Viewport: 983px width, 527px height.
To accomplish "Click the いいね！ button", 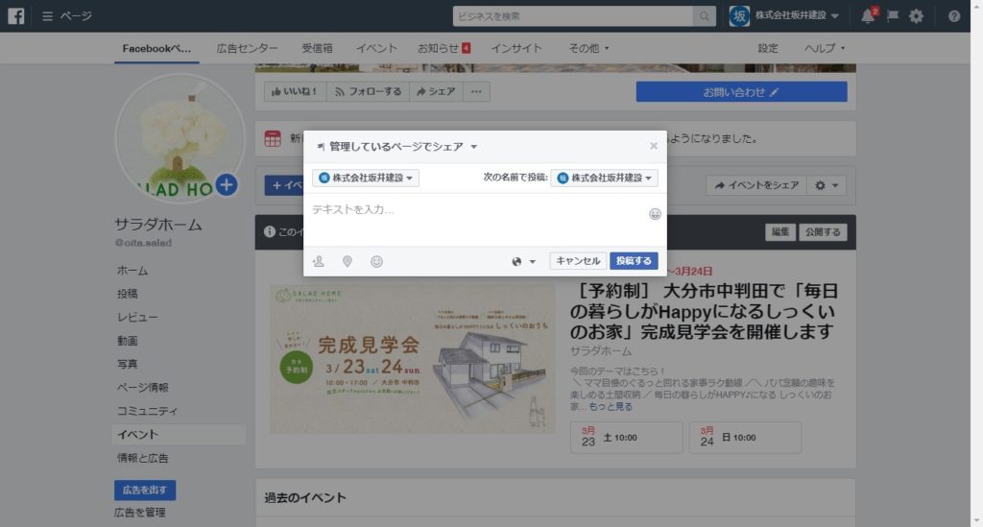I will [296, 91].
